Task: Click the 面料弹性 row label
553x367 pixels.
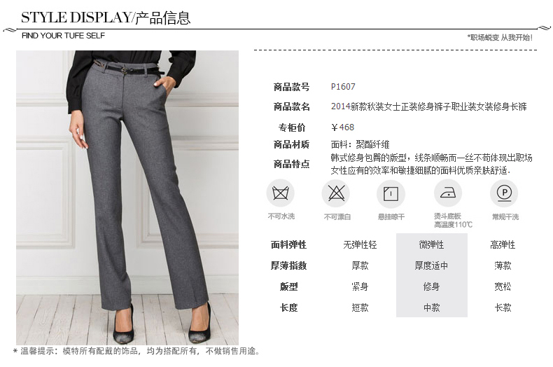Action: [x=288, y=244]
